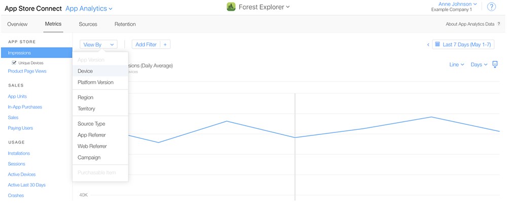Expand the Forest Explorer app selector
The image size is (507, 215).
click(264, 7)
